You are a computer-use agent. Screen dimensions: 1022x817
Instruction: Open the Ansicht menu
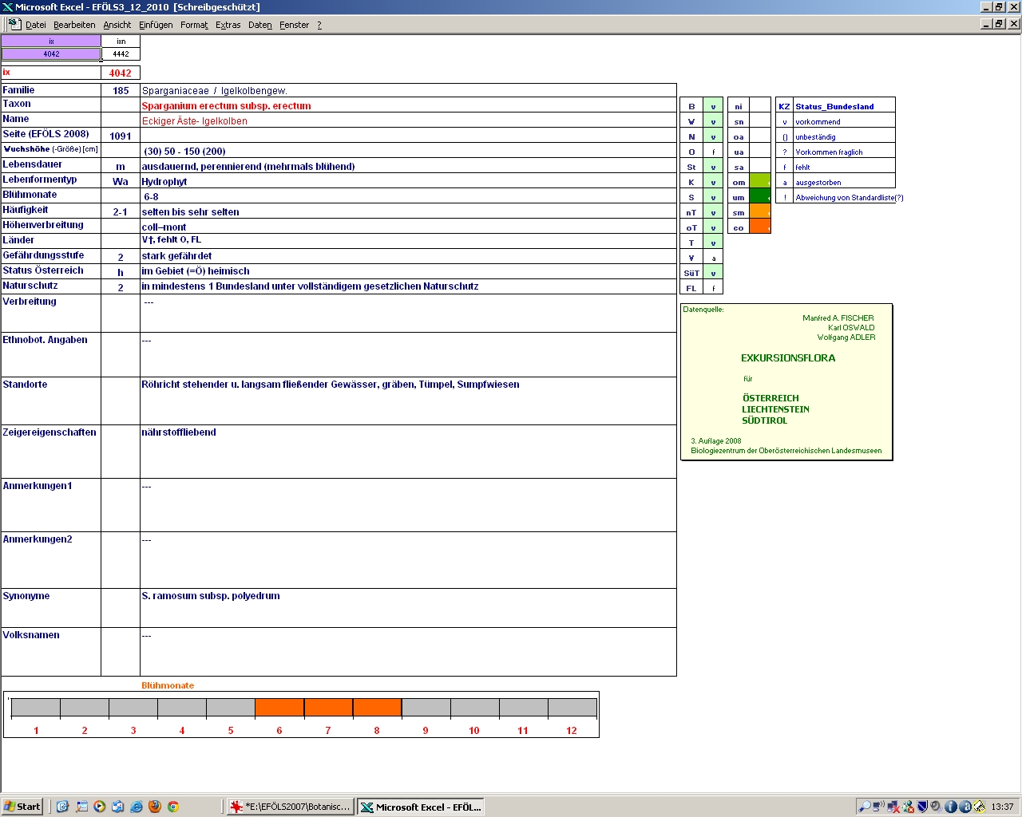[x=117, y=25]
